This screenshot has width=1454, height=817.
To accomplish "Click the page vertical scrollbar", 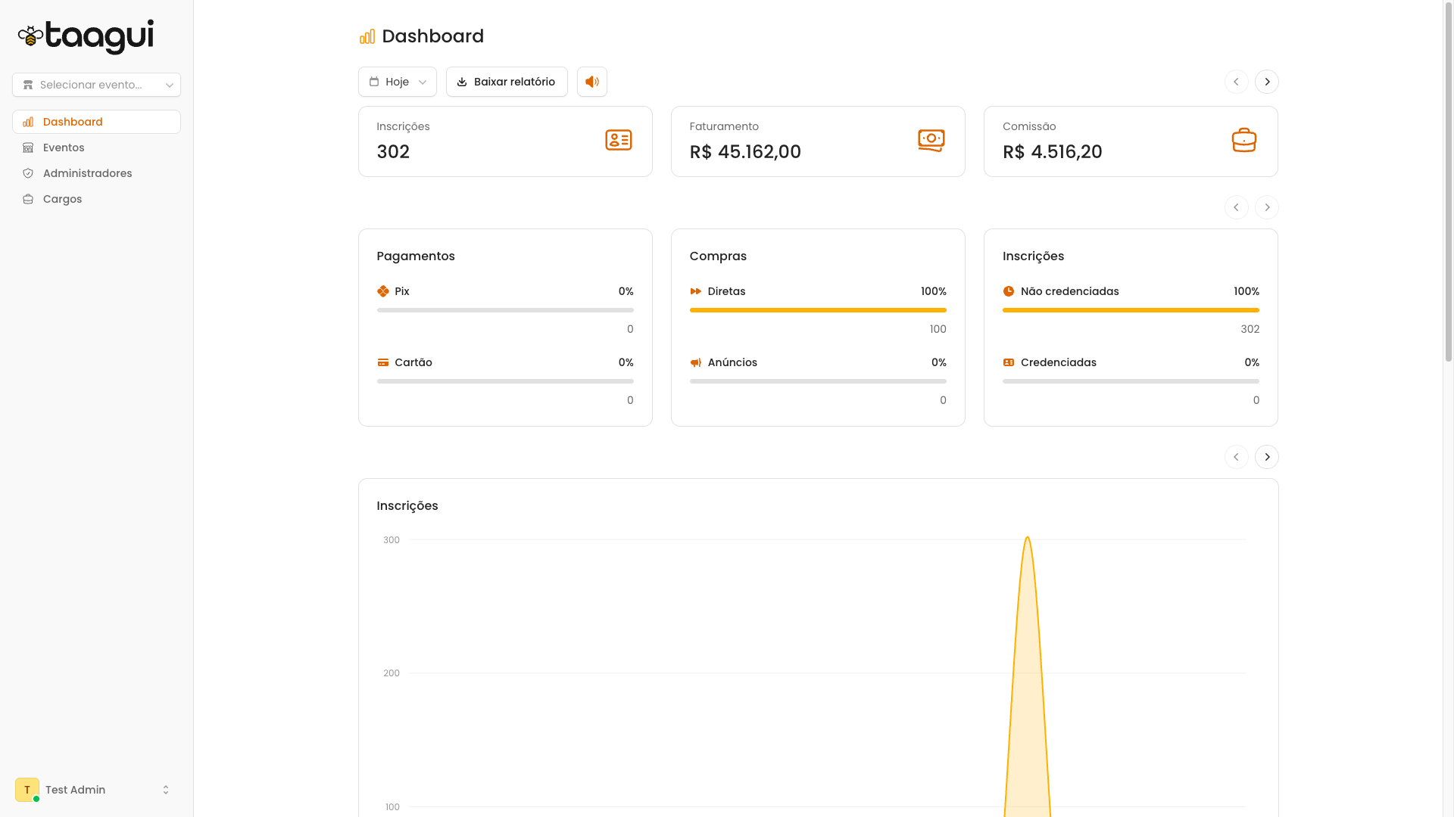I will [x=1448, y=182].
